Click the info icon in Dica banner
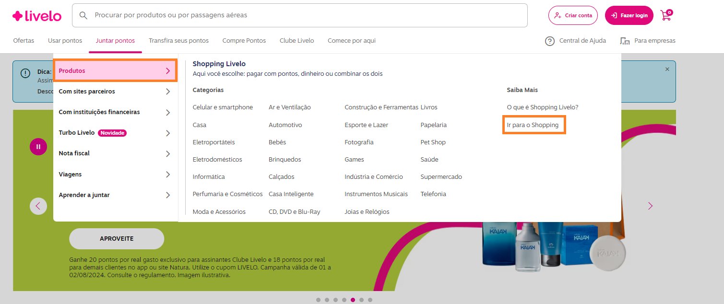Screen dimensions: 724x304 (25, 73)
